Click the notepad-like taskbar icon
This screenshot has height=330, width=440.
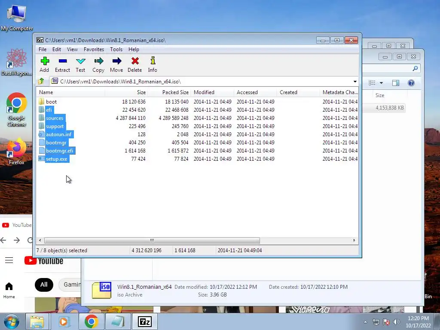[x=118, y=321]
